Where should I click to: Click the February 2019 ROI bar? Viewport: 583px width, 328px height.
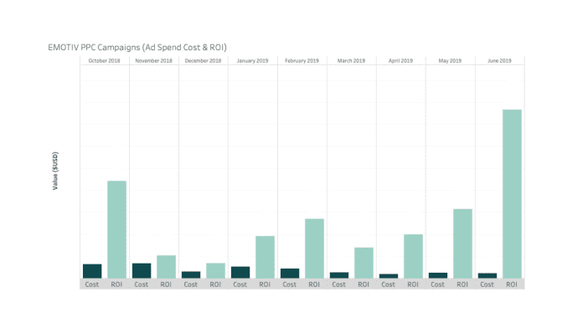click(315, 249)
